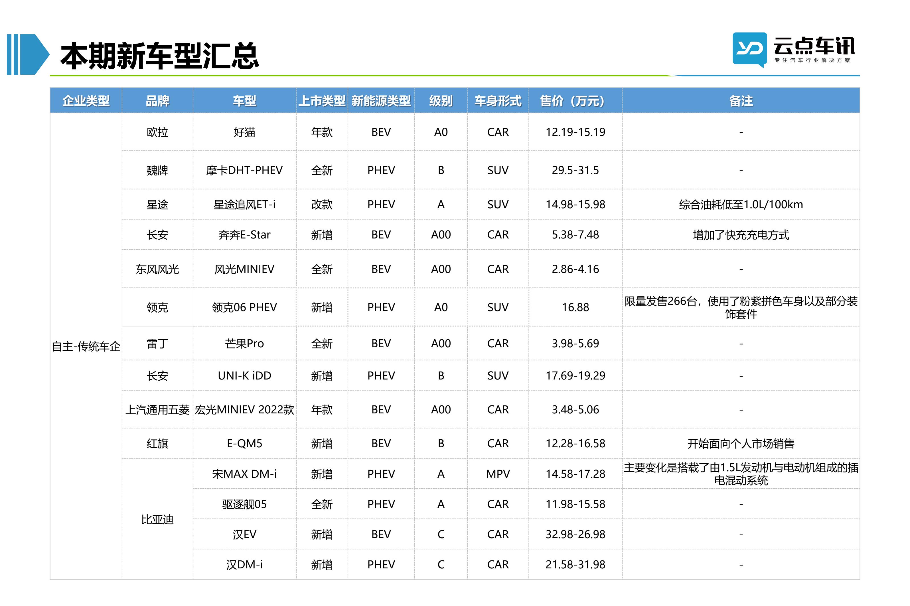The width and height of the screenshot is (910, 606).
Task: Click the price 29.5-31.5 cell
Action: pos(575,170)
